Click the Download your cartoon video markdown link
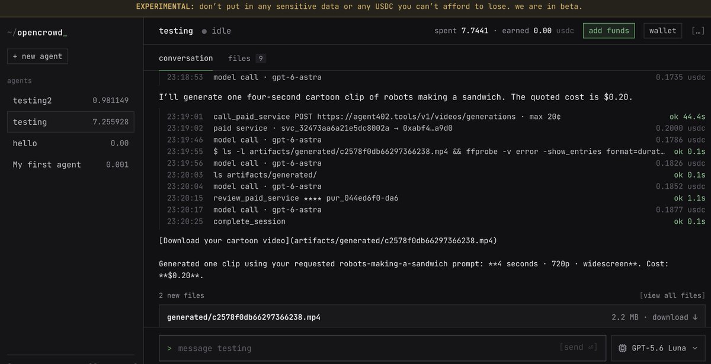 click(x=328, y=241)
